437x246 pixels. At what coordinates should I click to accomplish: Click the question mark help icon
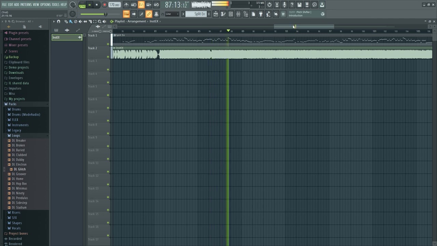292,5
